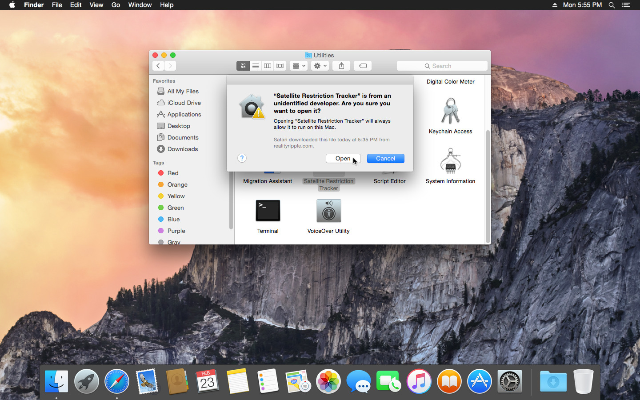
Task: Launch FaceTime from the Dock
Action: tap(388, 381)
